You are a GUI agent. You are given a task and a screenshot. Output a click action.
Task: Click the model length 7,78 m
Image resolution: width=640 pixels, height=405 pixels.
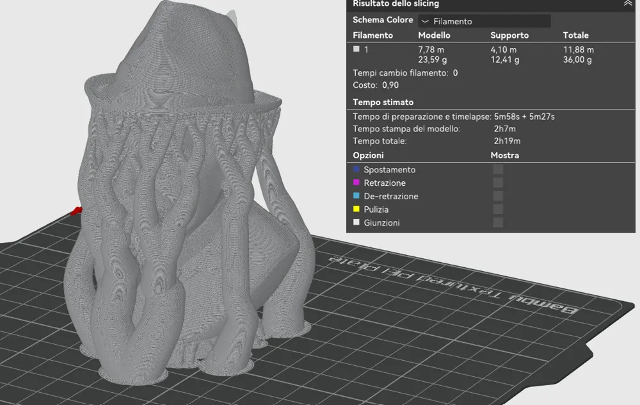tap(431, 49)
